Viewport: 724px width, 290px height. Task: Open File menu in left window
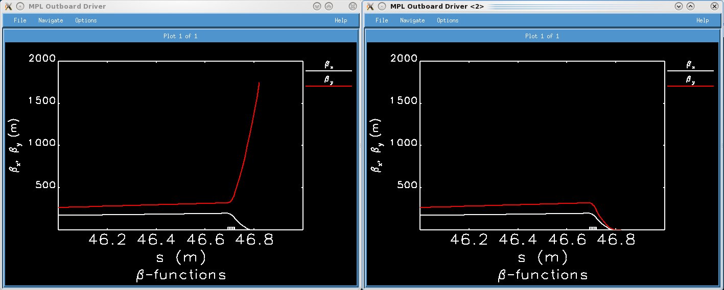(20, 20)
